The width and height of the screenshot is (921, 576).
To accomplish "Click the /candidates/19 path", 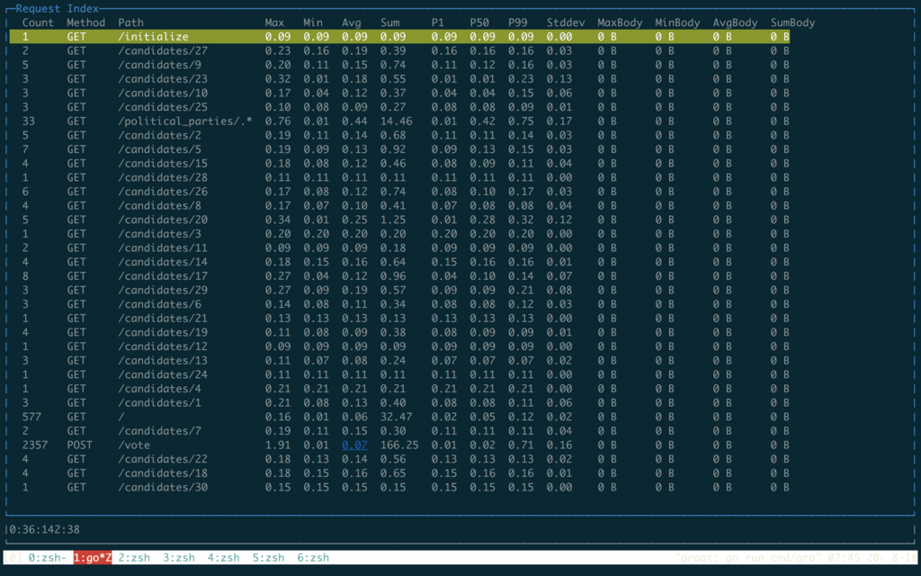I will point(163,333).
